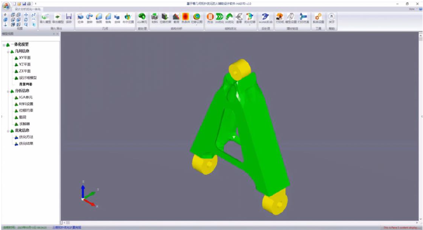423x230 pixels.
Task: Open the 位移云图 displacement contour icon
Action: (197, 17)
